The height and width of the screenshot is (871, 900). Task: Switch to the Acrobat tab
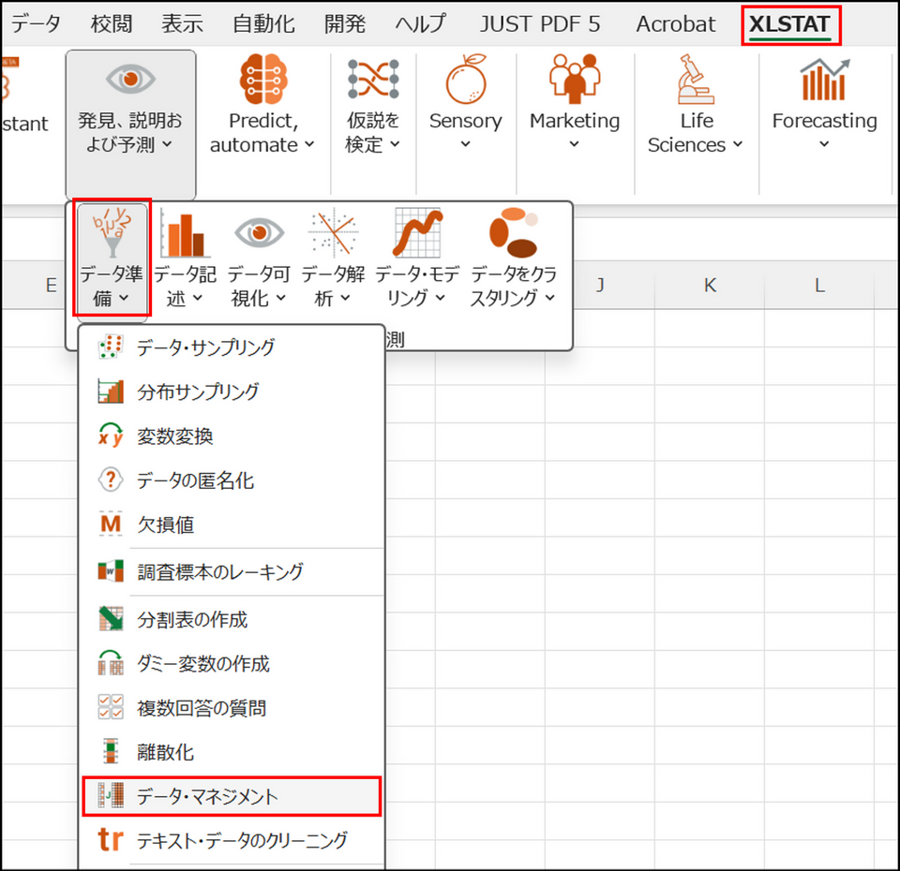[676, 24]
